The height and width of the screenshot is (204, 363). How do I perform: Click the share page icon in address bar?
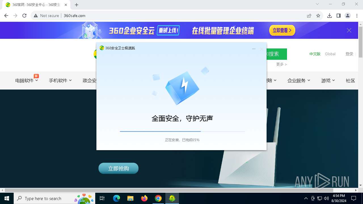(309, 16)
